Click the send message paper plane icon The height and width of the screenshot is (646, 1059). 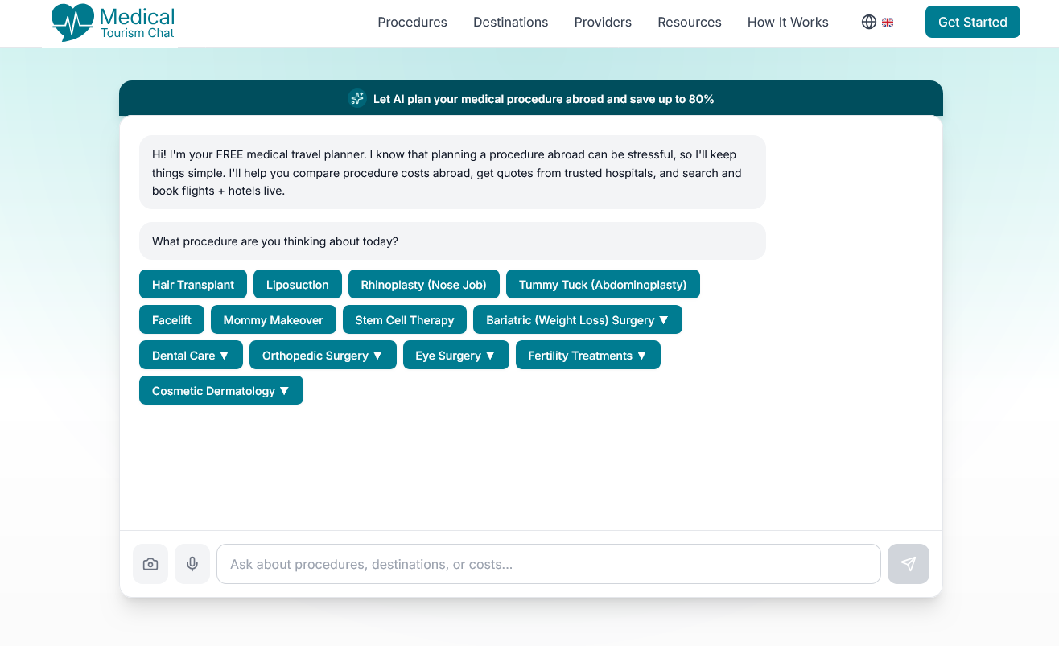[x=908, y=564]
